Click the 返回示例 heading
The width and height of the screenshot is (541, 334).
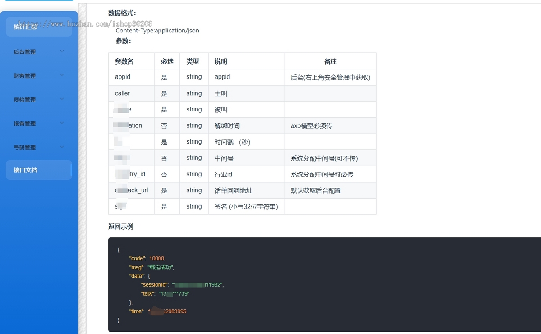(x=121, y=227)
